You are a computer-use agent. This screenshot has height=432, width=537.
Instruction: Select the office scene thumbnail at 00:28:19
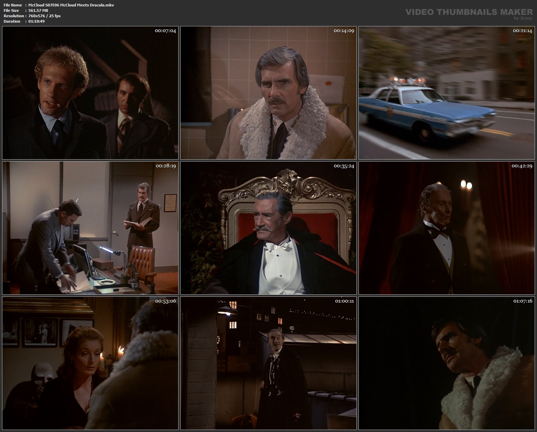click(90, 228)
